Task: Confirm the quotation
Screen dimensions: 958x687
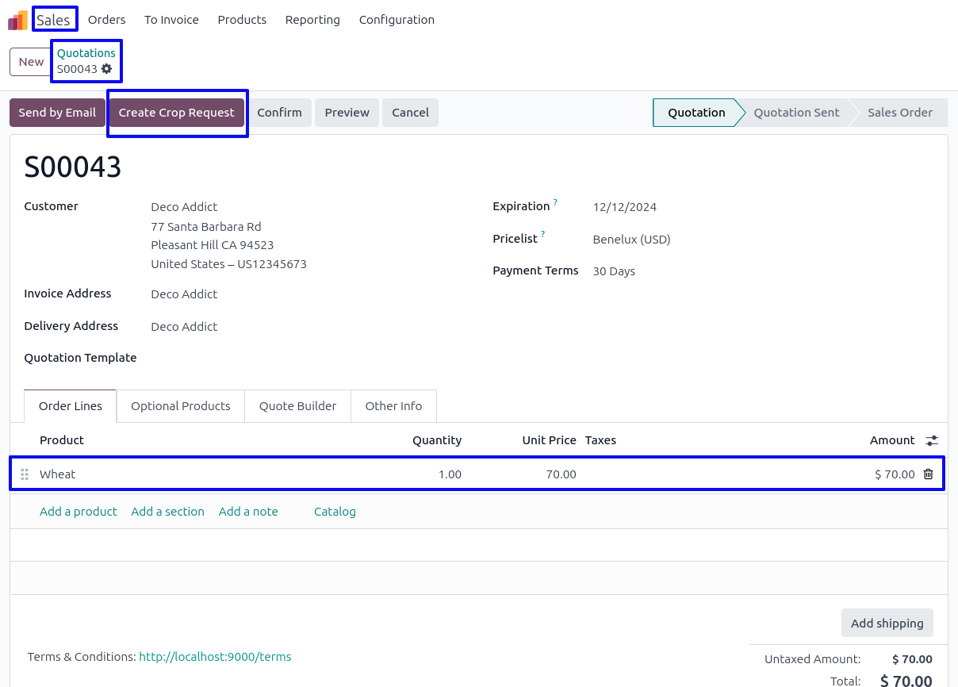Action: 279,113
